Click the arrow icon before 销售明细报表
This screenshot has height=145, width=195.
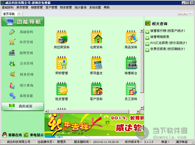tap(147, 38)
